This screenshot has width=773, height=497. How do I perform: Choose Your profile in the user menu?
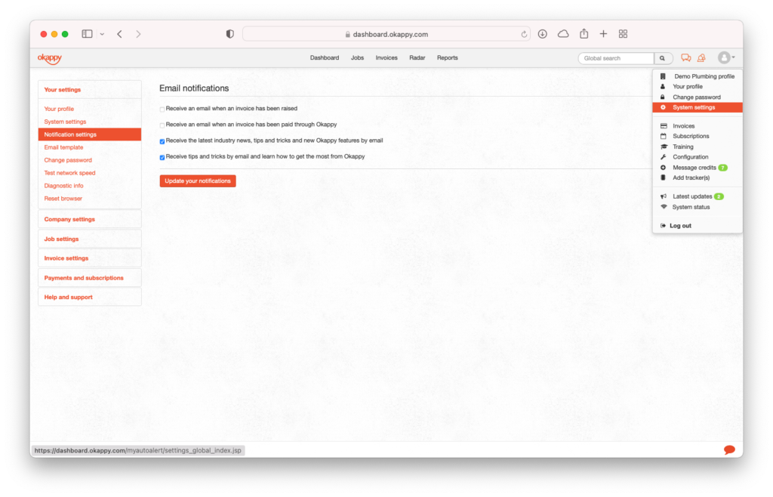698,87
